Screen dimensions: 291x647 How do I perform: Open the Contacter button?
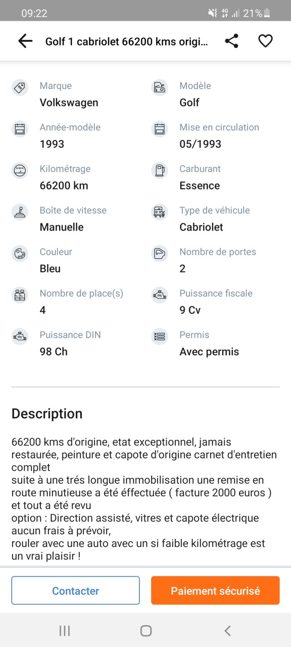76,590
